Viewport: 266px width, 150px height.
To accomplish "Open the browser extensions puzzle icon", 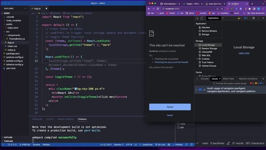I will click(x=249, y=9).
